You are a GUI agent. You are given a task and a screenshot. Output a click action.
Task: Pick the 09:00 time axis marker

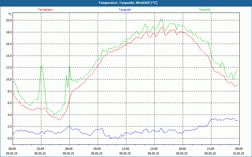tap(97, 149)
